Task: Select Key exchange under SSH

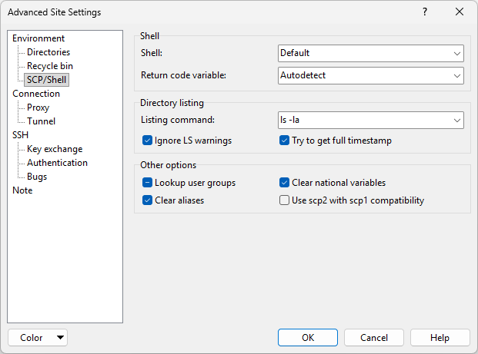Action: 55,149
